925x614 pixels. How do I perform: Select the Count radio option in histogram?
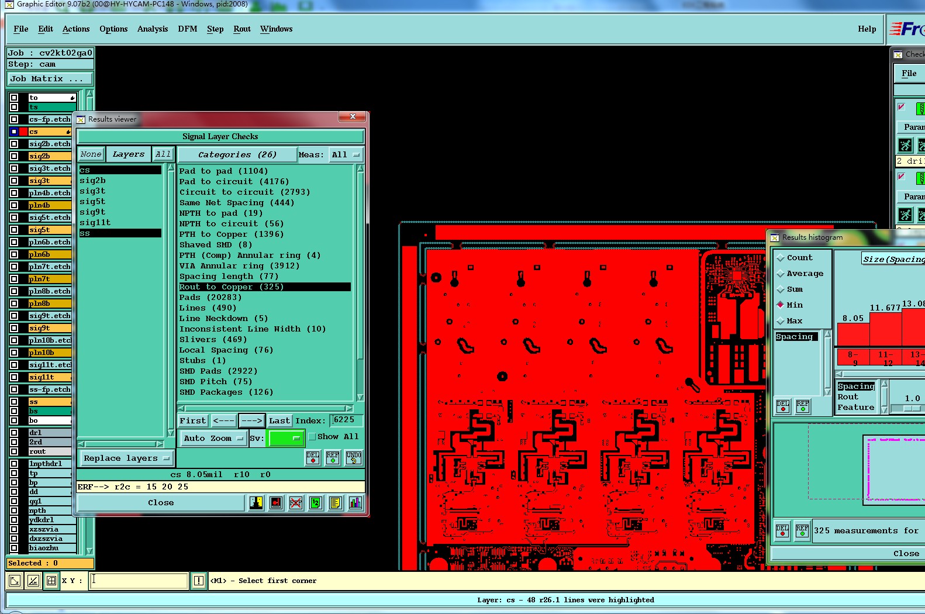781,258
